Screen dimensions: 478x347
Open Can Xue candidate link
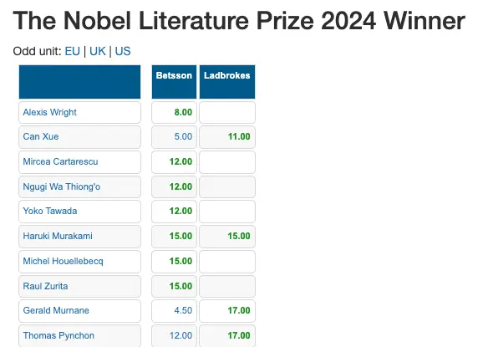41,136
